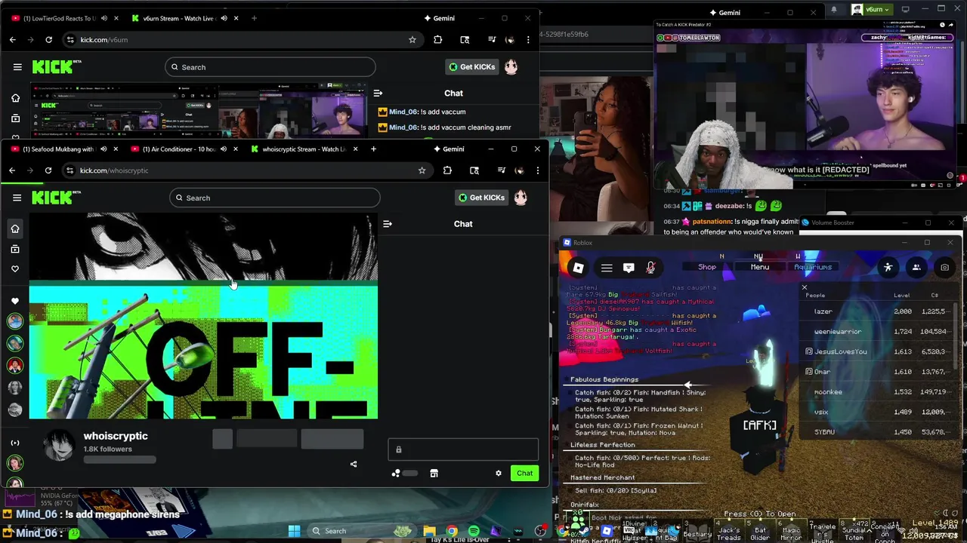Viewport: 967px width, 543px height.
Task: Open Following heart icon below Browse in sidebar
Action: click(15, 269)
